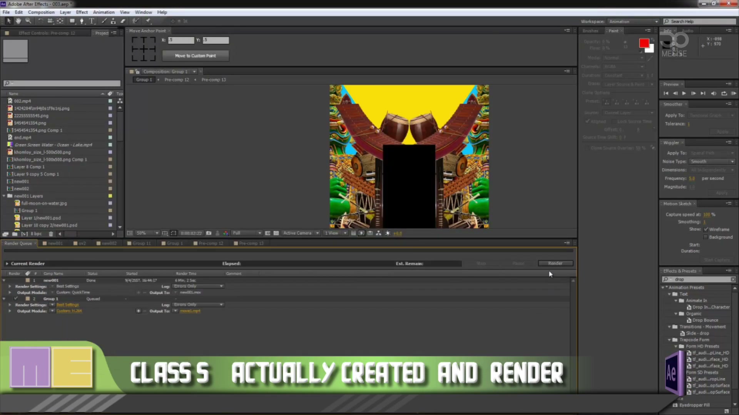The height and width of the screenshot is (415, 739).
Task: Select the Pan Behind anchor tool
Action: click(60, 21)
